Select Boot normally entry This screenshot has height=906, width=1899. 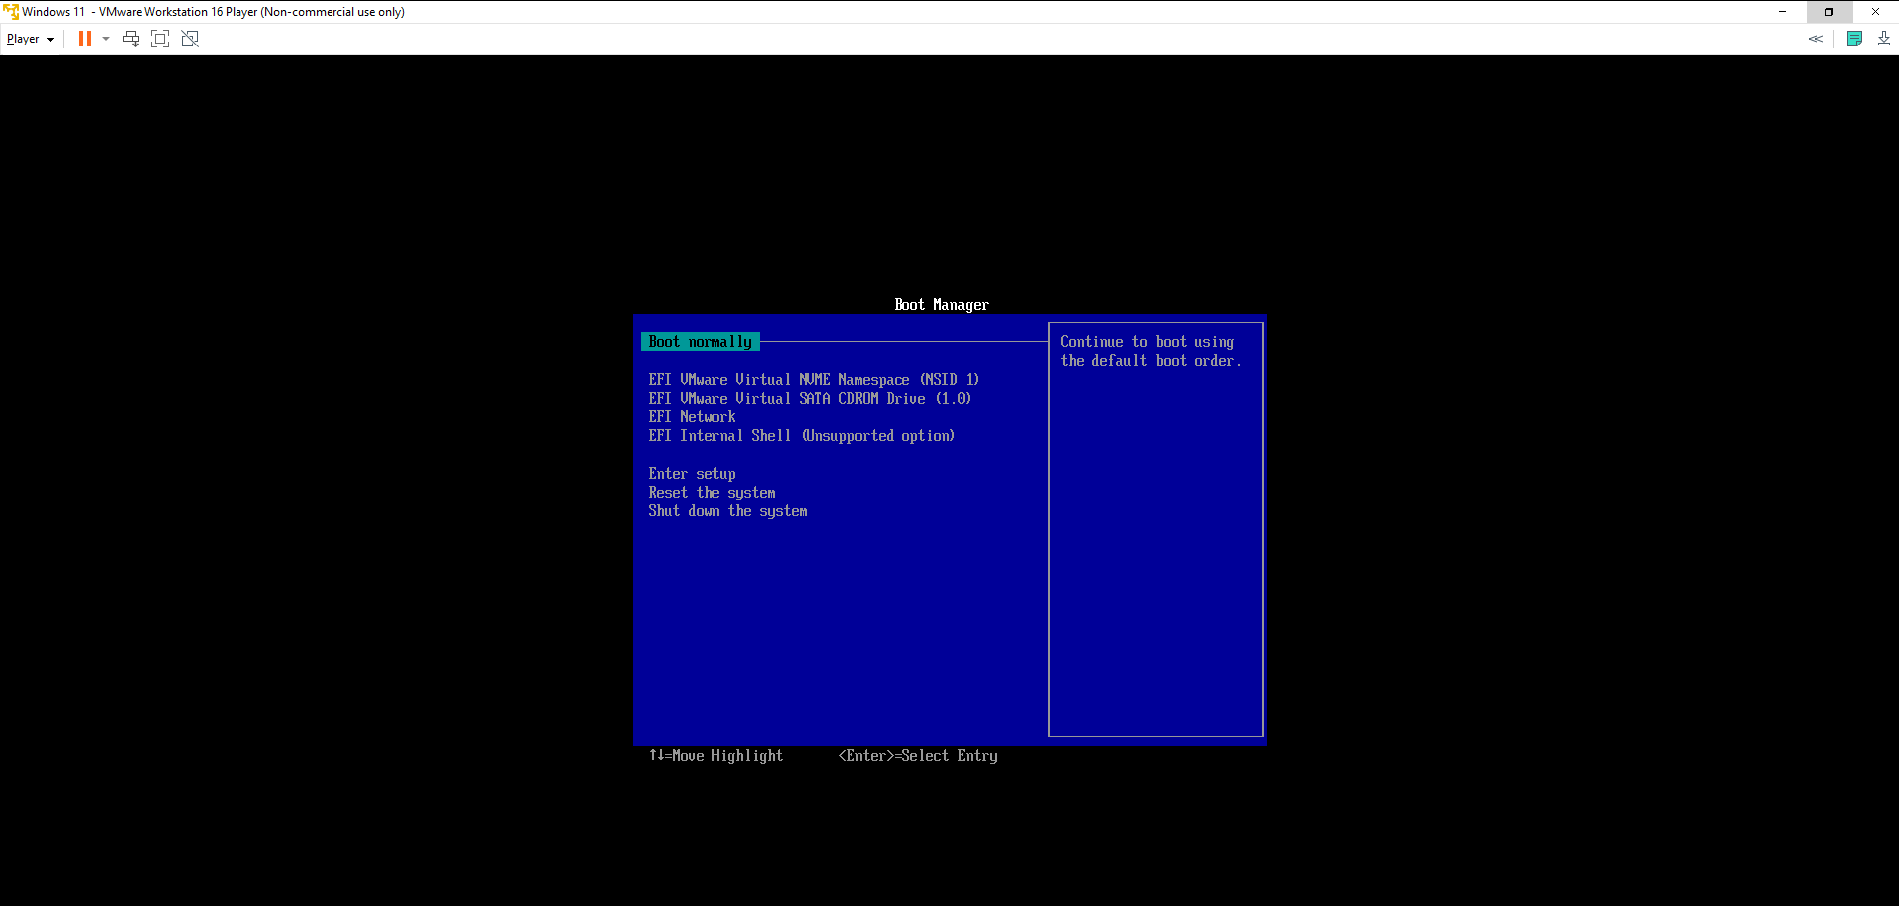pyautogui.click(x=701, y=342)
